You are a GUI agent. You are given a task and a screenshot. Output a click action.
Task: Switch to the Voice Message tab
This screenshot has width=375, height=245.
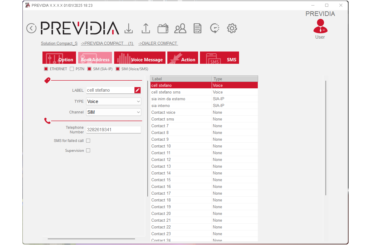pos(140,58)
